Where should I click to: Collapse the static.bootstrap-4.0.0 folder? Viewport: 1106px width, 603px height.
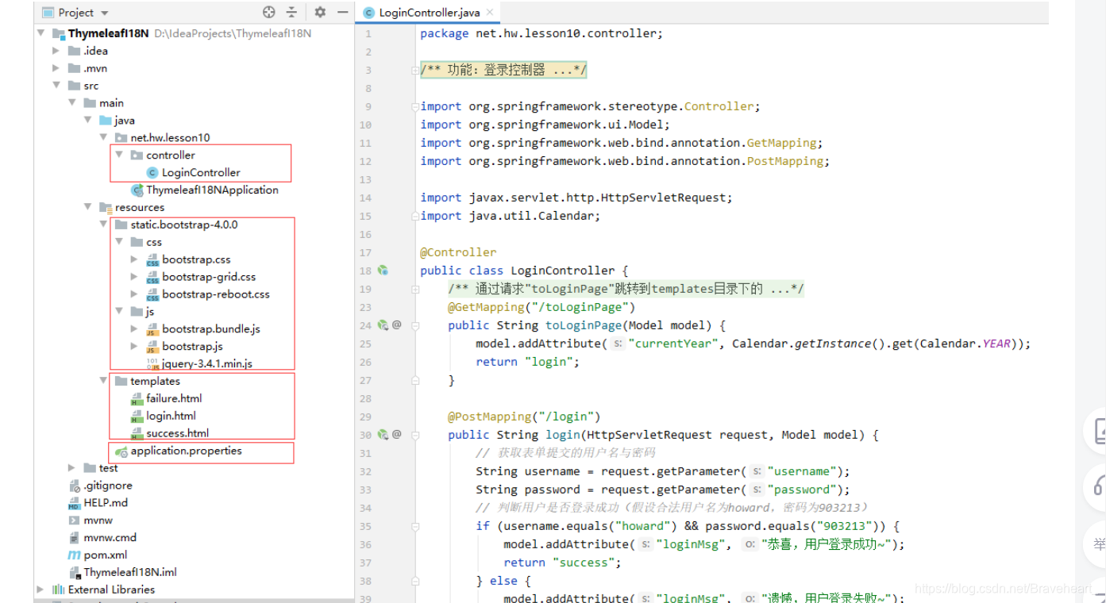click(x=103, y=225)
